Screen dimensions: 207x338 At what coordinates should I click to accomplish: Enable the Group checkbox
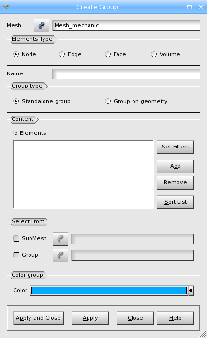(x=16, y=255)
